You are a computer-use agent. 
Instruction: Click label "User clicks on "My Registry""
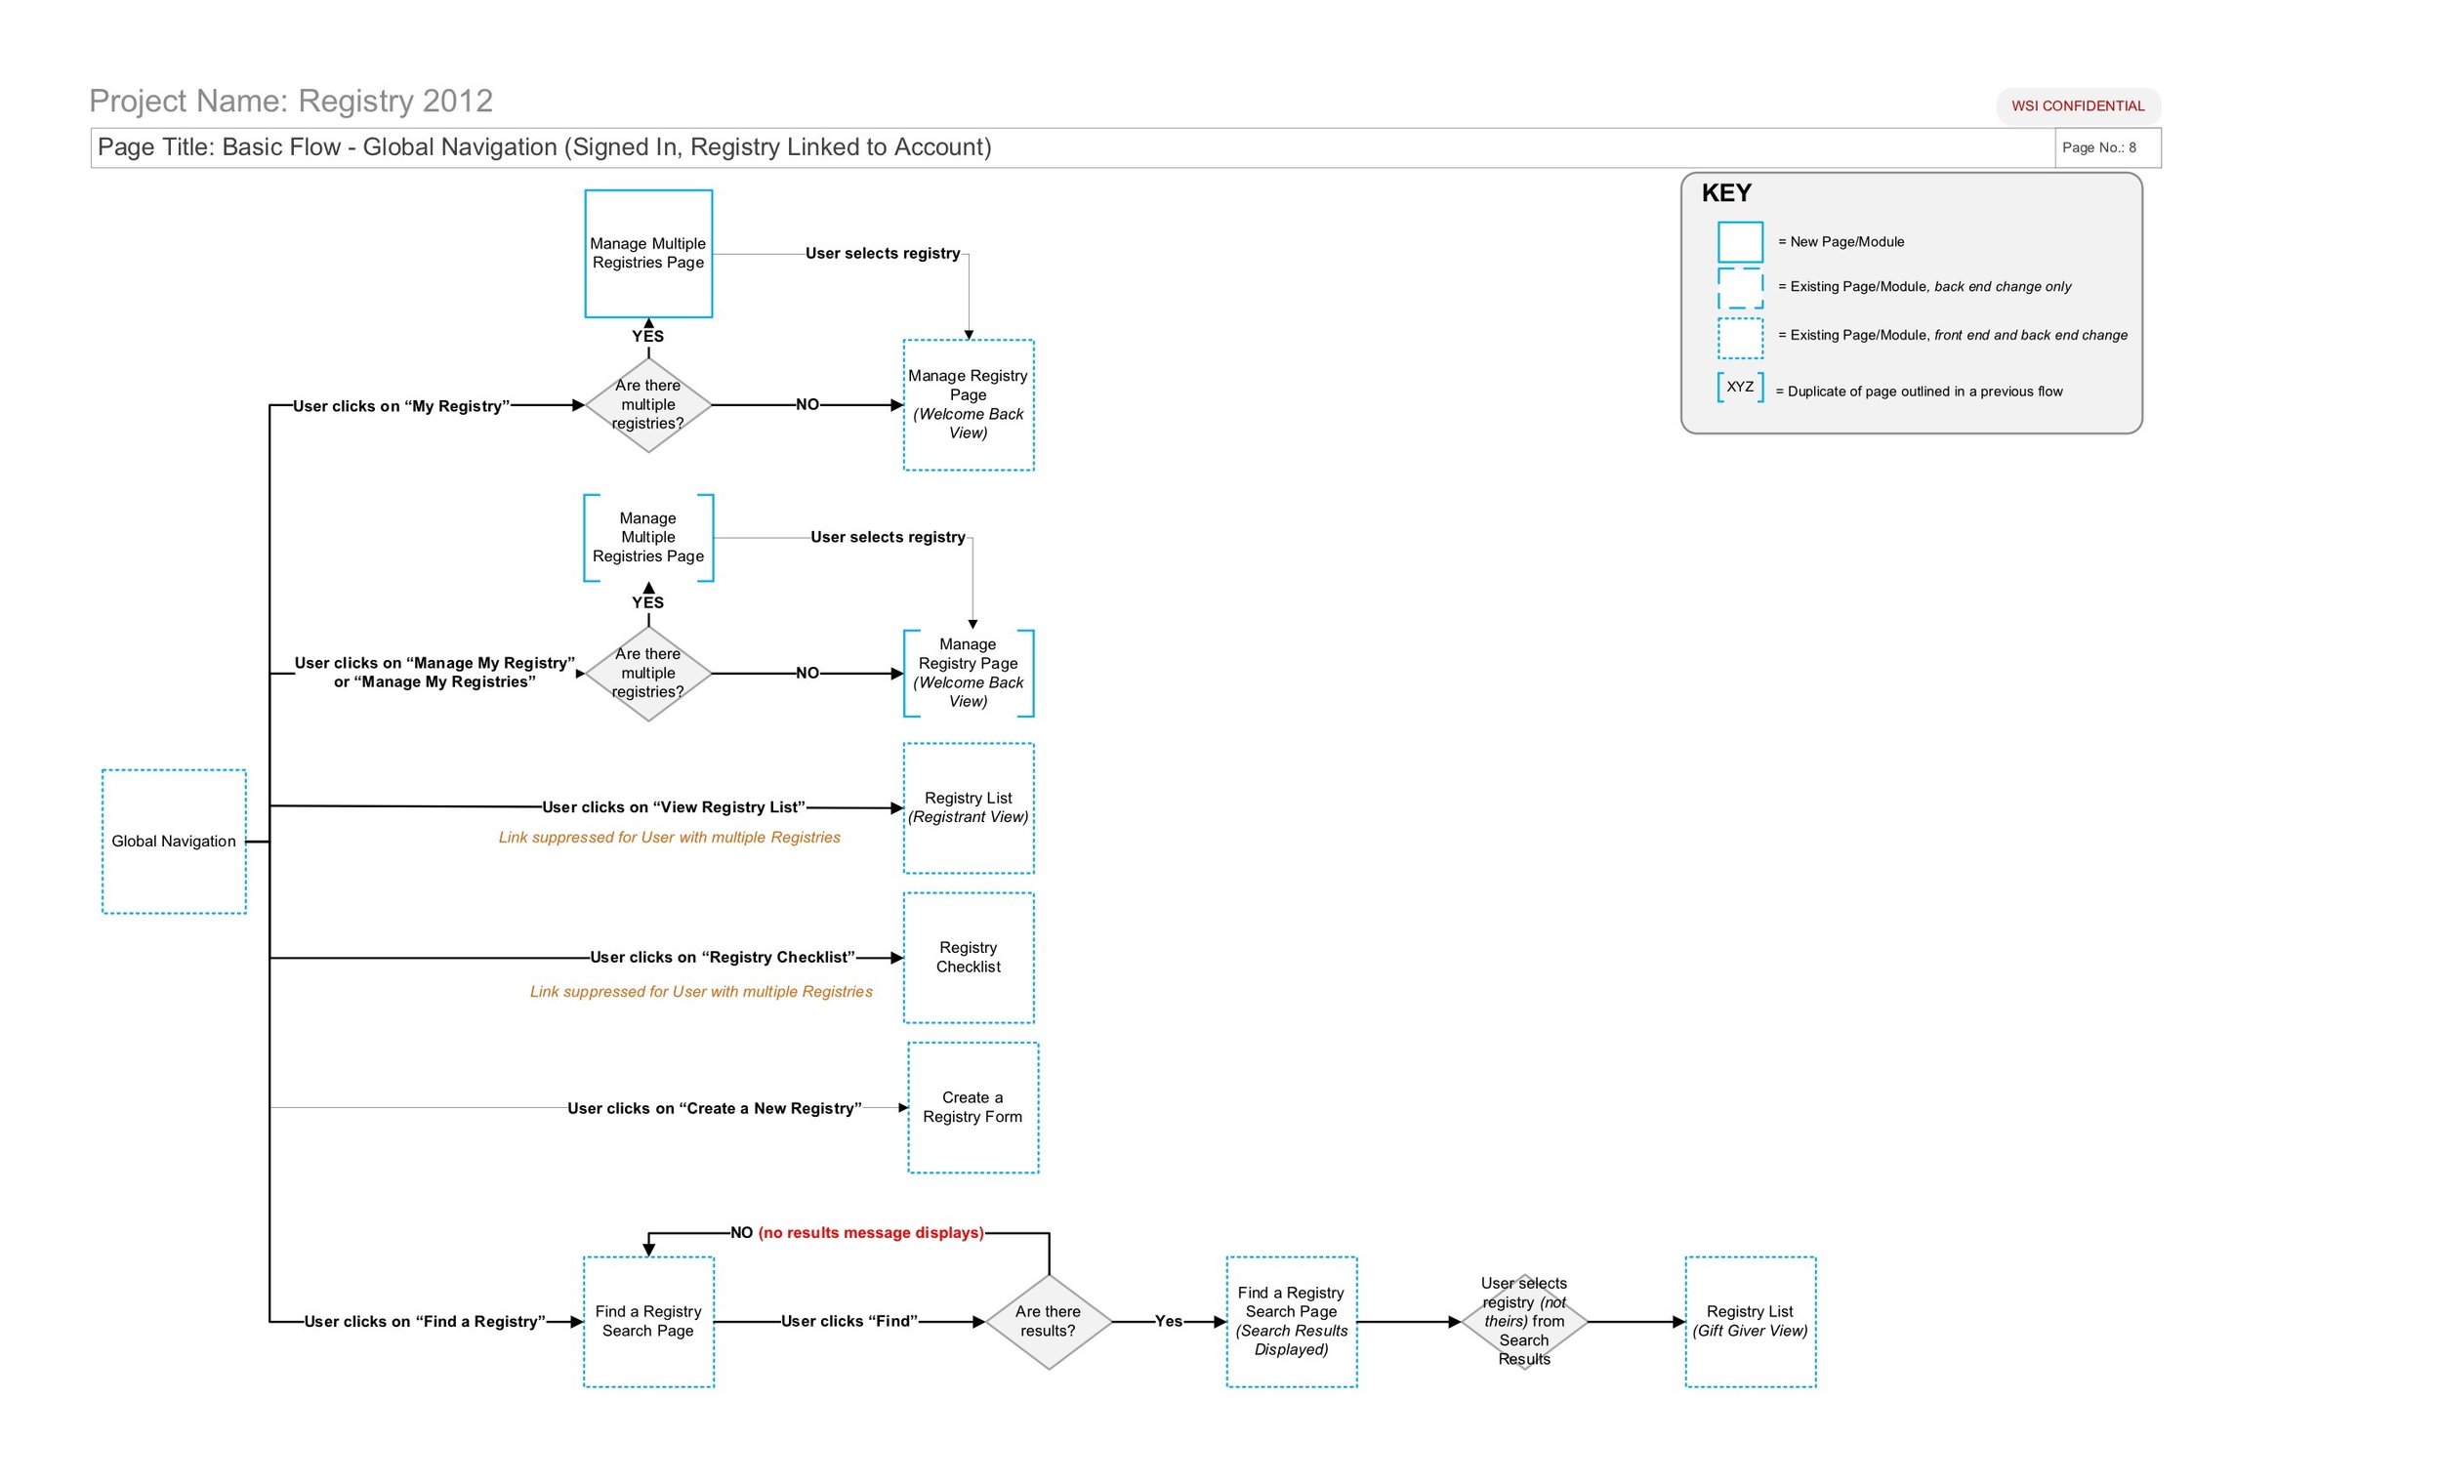click(401, 406)
